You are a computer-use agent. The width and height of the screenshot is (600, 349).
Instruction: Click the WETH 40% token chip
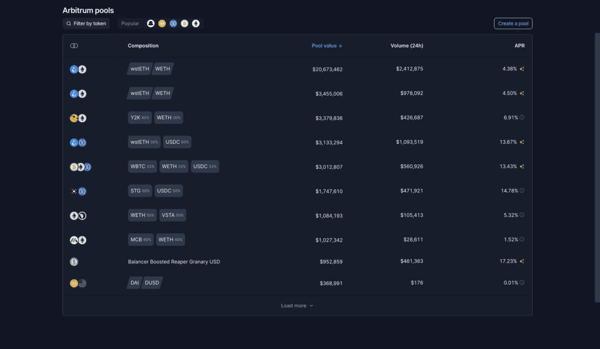[x=171, y=240]
